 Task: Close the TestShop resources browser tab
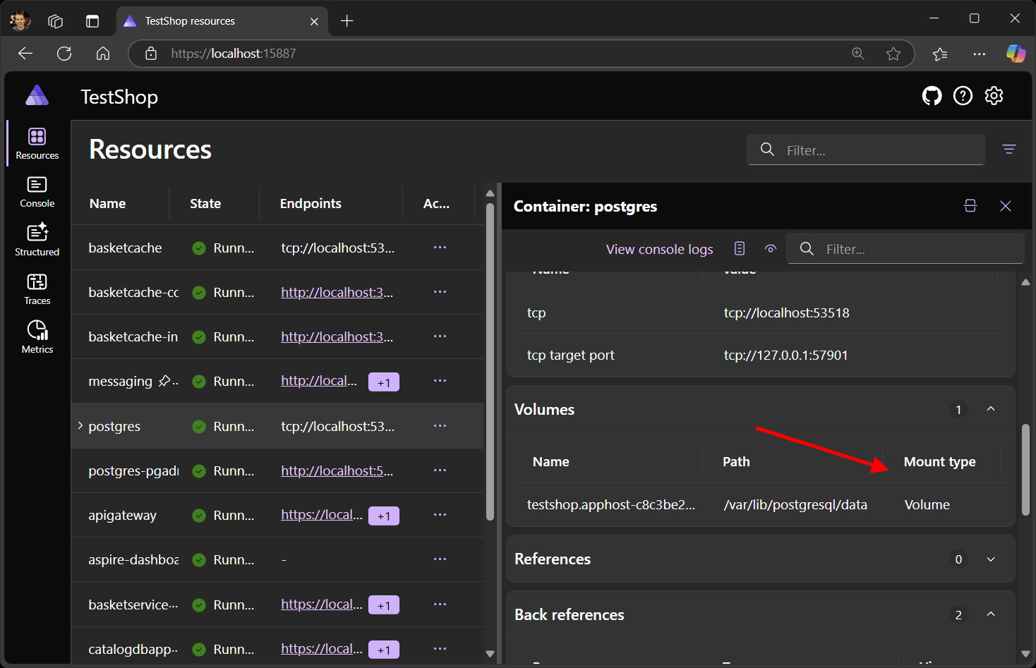(x=314, y=21)
